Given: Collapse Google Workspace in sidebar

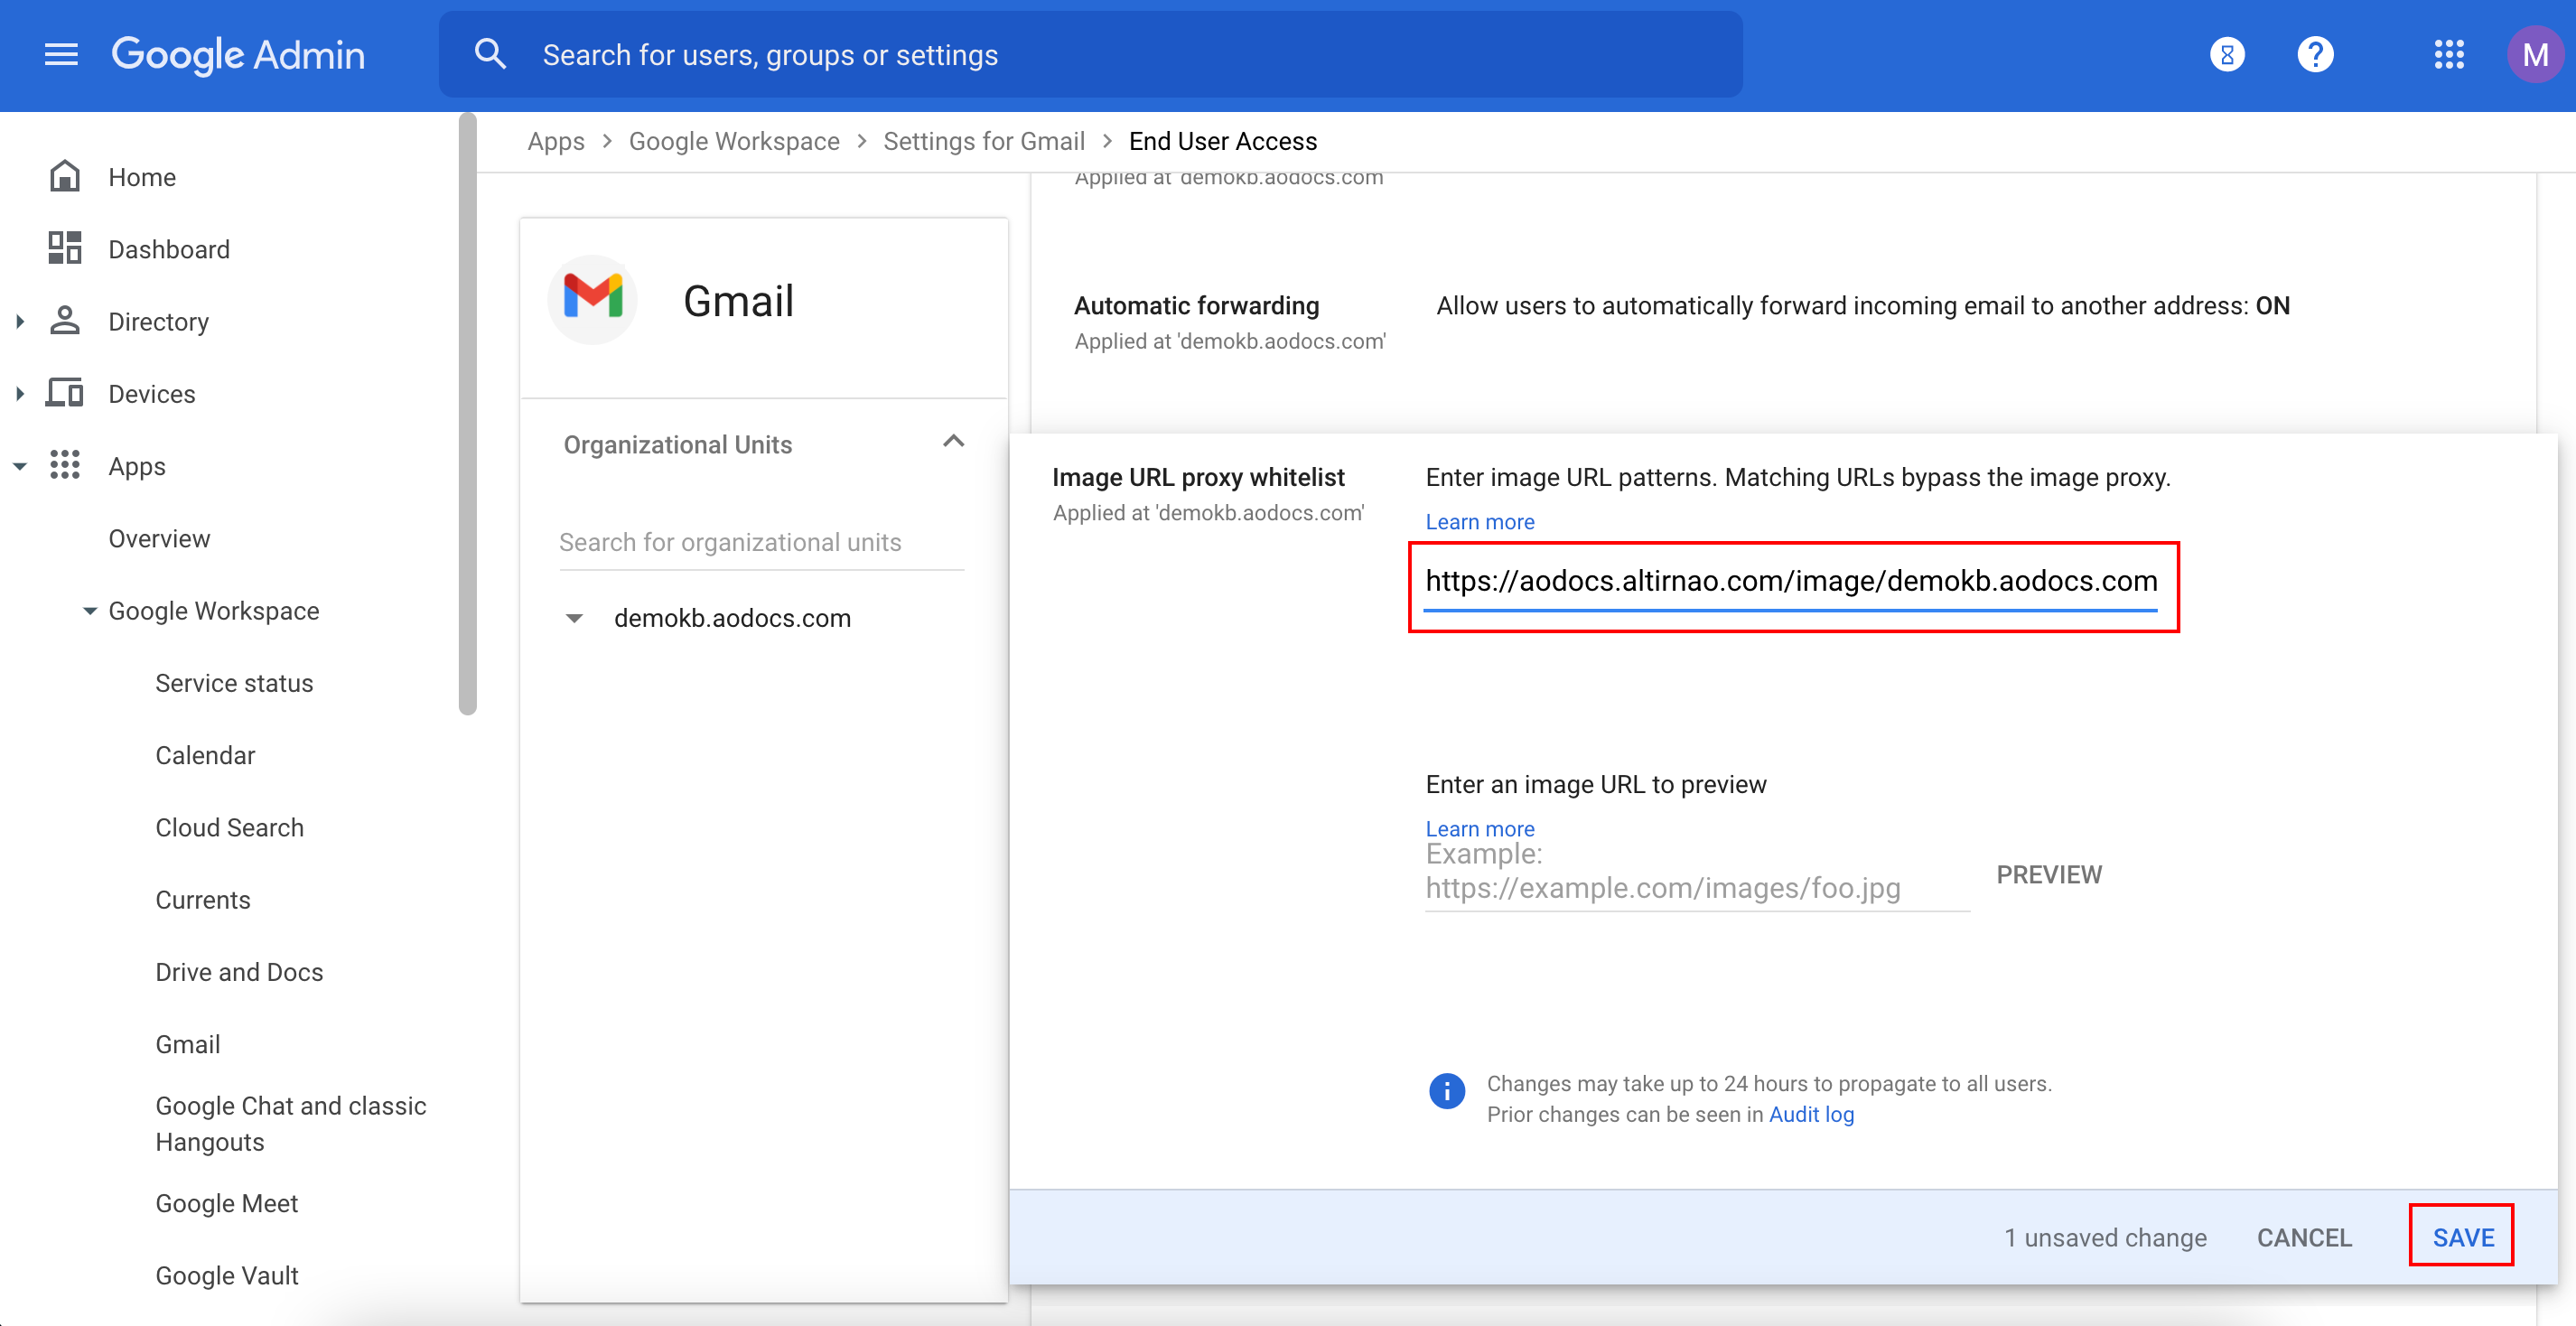Looking at the screenshot, I should coord(90,611).
